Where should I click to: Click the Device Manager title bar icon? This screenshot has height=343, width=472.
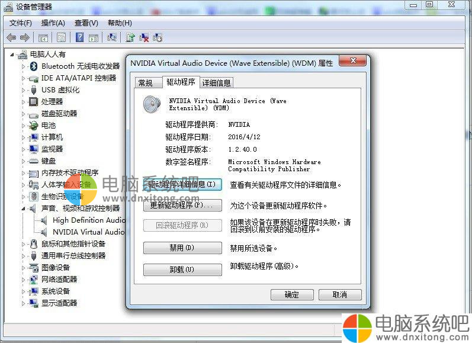[8, 7]
